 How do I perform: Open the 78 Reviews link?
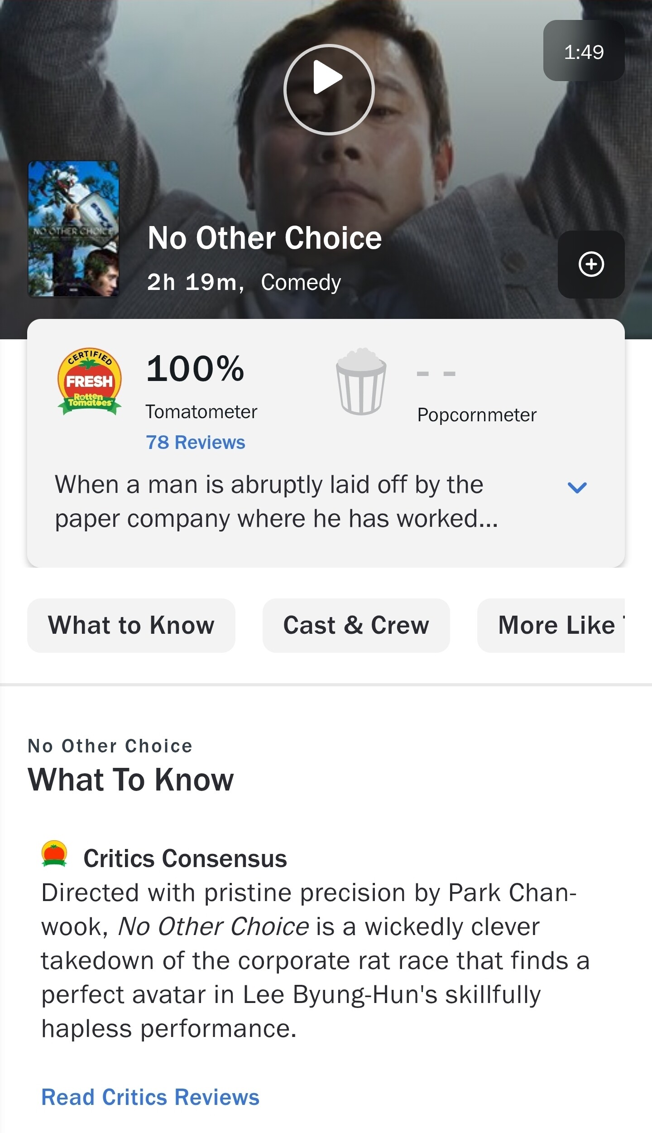point(195,442)
